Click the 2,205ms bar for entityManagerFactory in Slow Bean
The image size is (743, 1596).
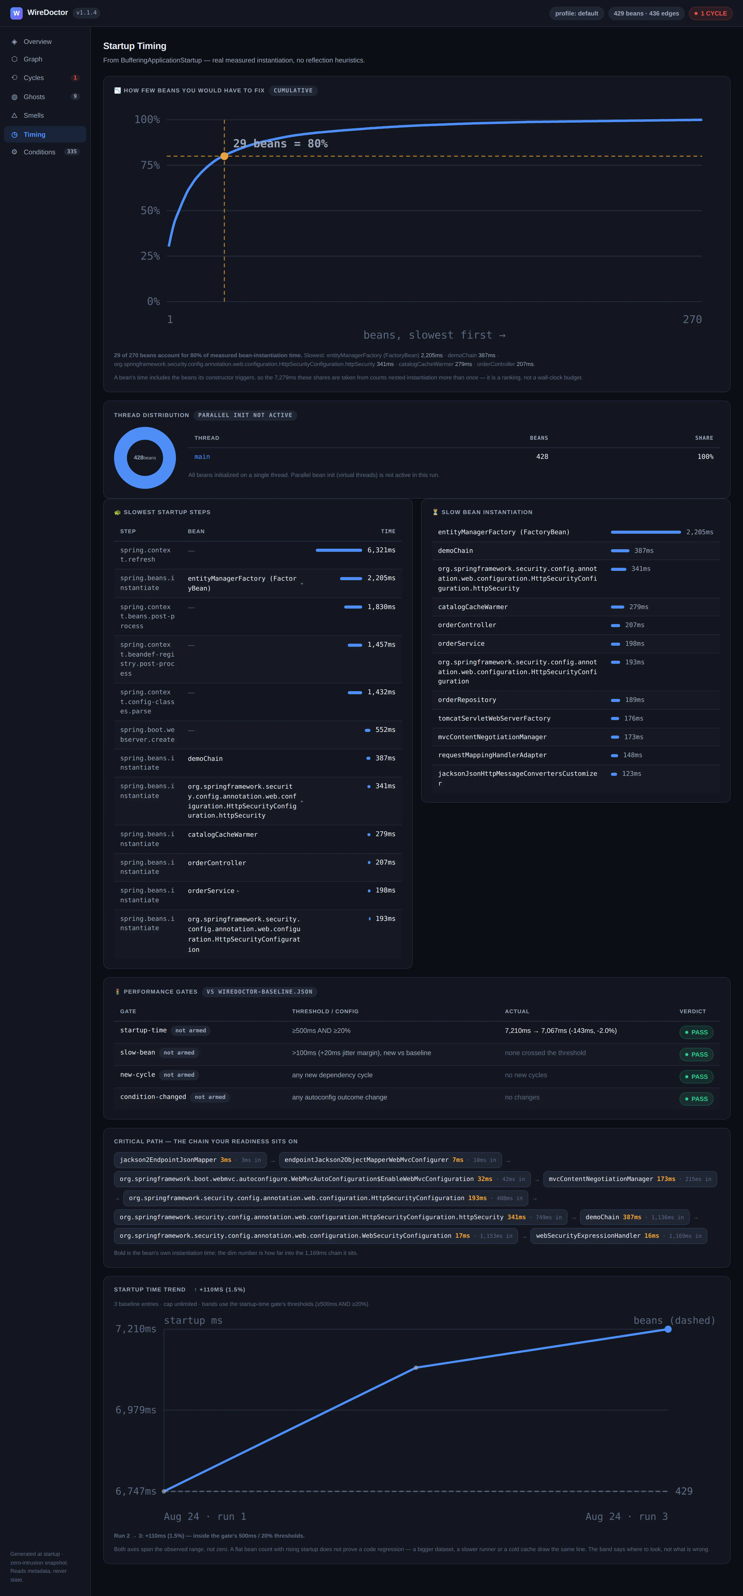[x=646, y=532]
